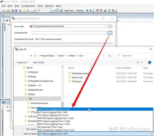
Task: Open the Real bus dropdown
Action: pyautogui.click(x=69, y=10)
